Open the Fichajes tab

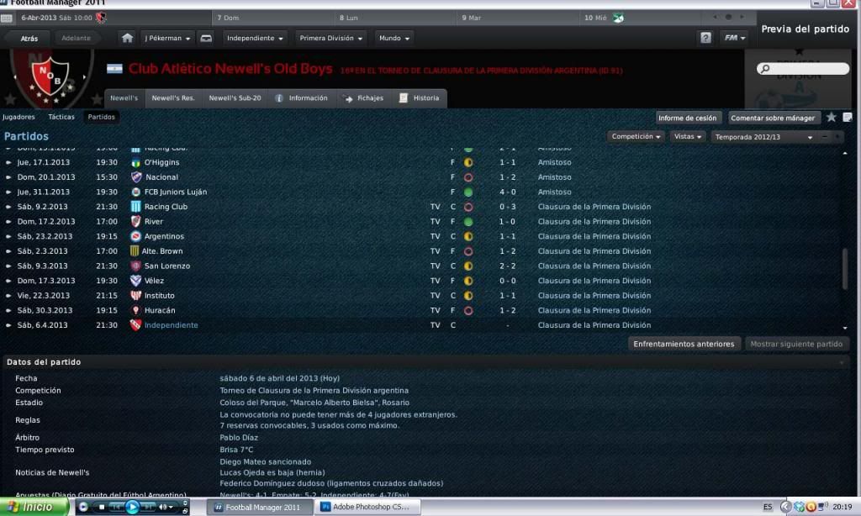pyautogui.click(x=363, y=98)
